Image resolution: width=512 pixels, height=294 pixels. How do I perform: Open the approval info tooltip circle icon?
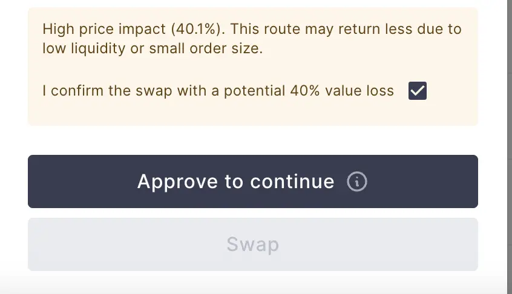coord(357,181)
